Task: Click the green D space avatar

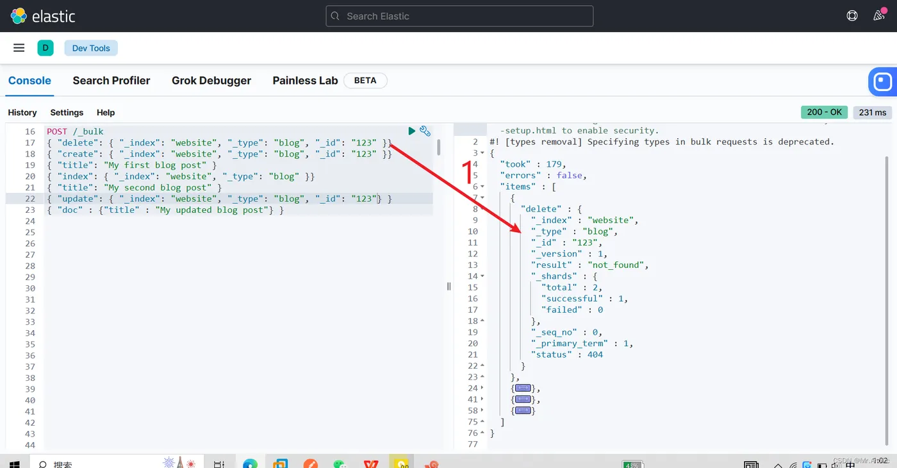Action: [45, 47]
